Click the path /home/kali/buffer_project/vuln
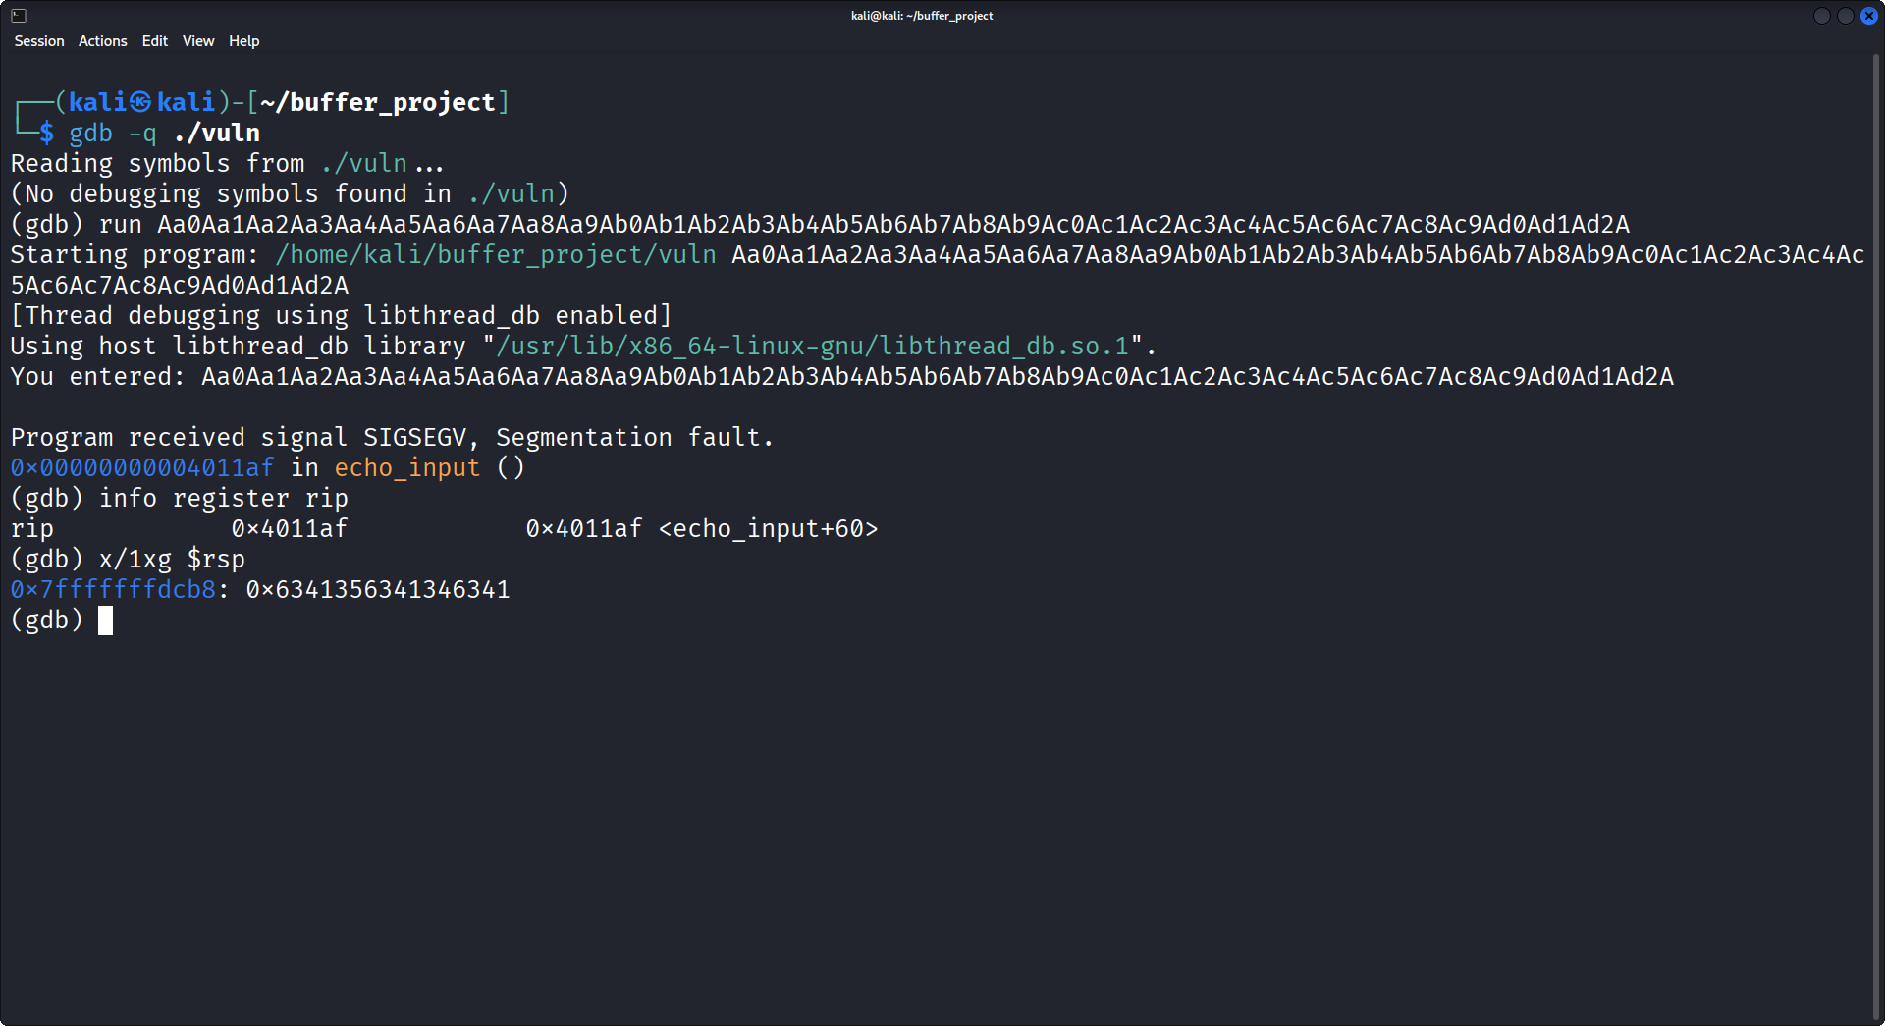Screen dimensions: 1885x1026 [x=494, y=254]
